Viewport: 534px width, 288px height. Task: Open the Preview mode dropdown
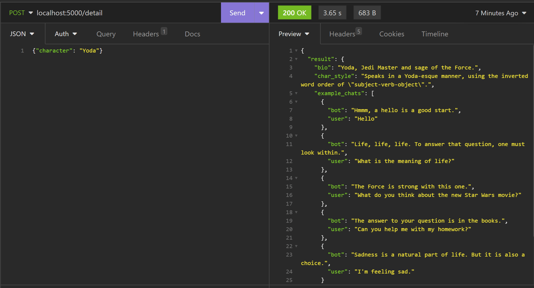coord(294,34)
